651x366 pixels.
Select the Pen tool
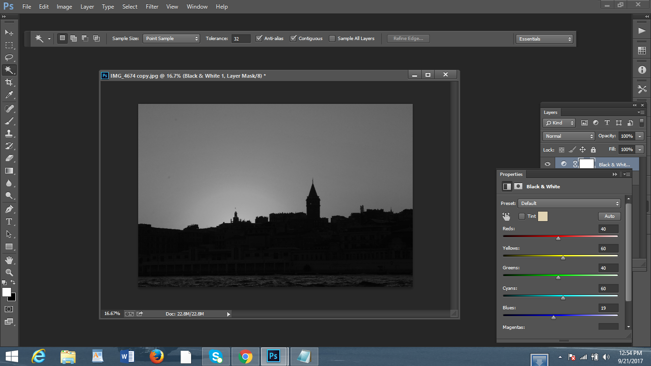point(9,209)
